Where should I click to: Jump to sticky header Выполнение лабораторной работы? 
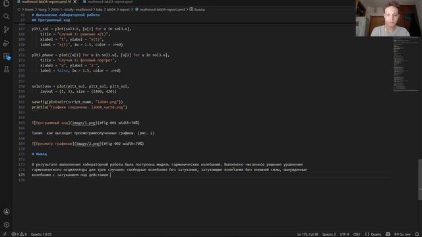66,14
